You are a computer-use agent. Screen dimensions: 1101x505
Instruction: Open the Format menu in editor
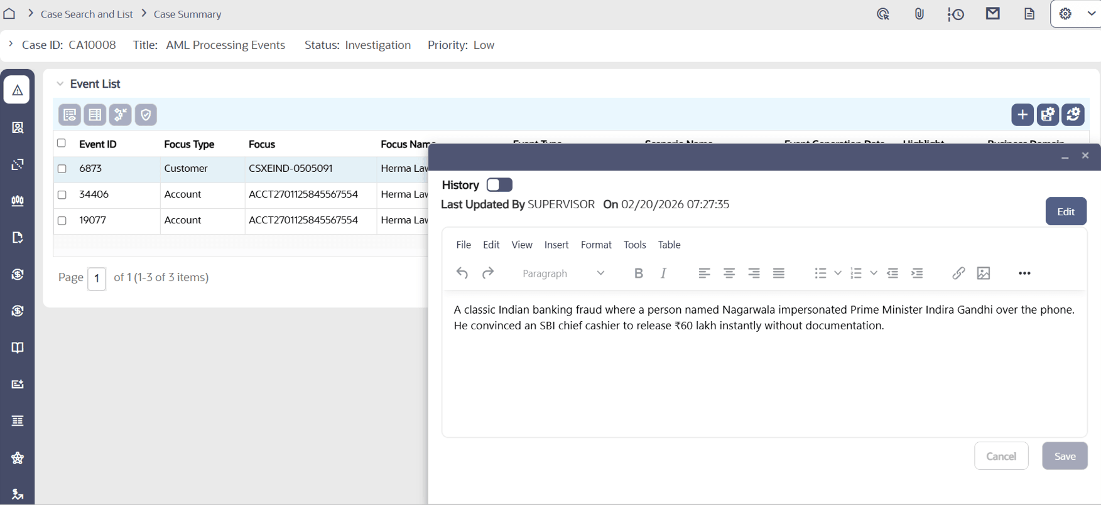point(596,245)
